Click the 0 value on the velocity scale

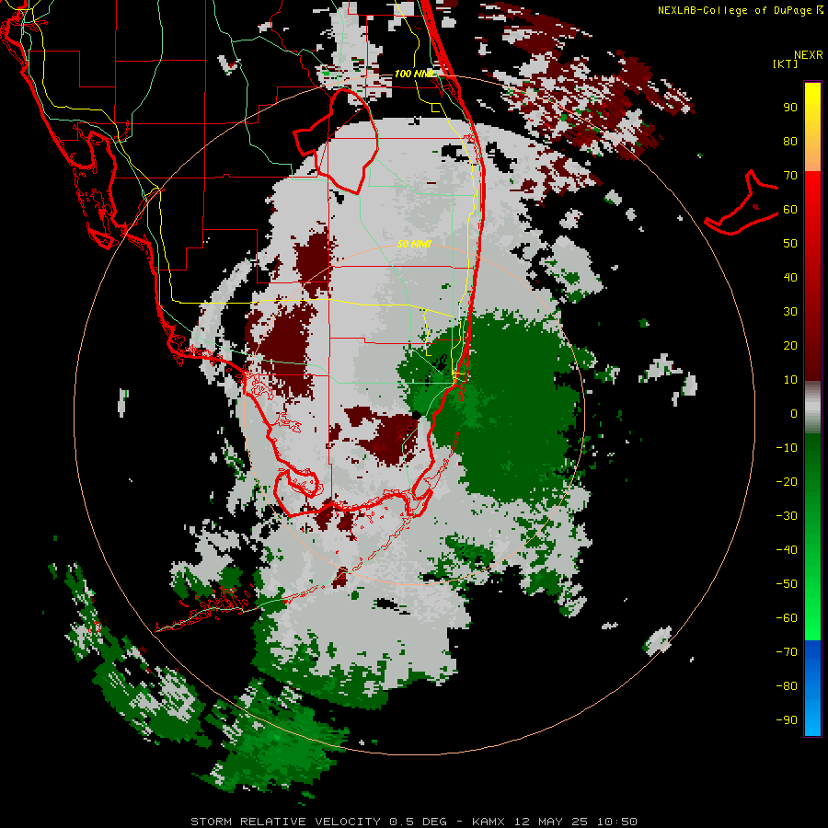tap(794, 413)
